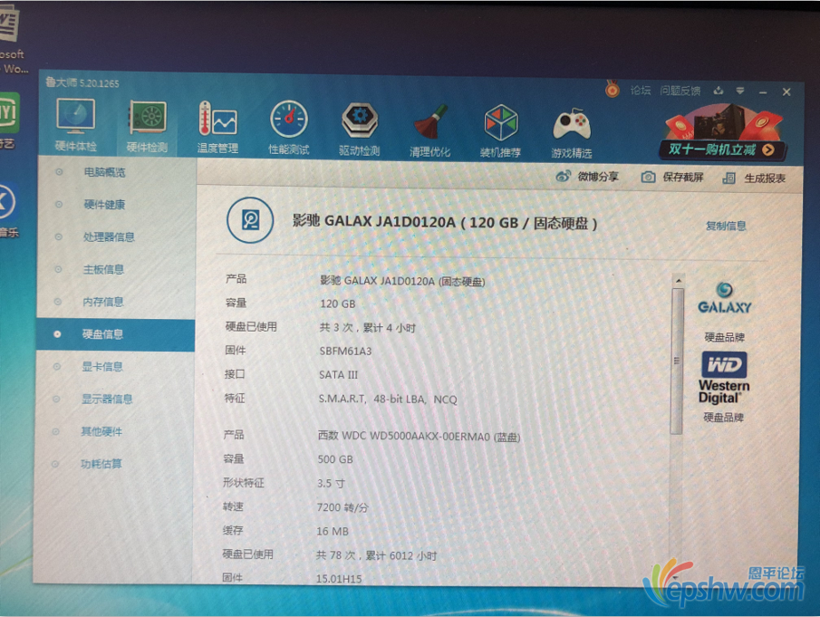Image resolution: width=820 pixels, height=617 pixels.
Task: Click 生成报表 to generate report
Action: pyautogui.click(x=754, y=178)
